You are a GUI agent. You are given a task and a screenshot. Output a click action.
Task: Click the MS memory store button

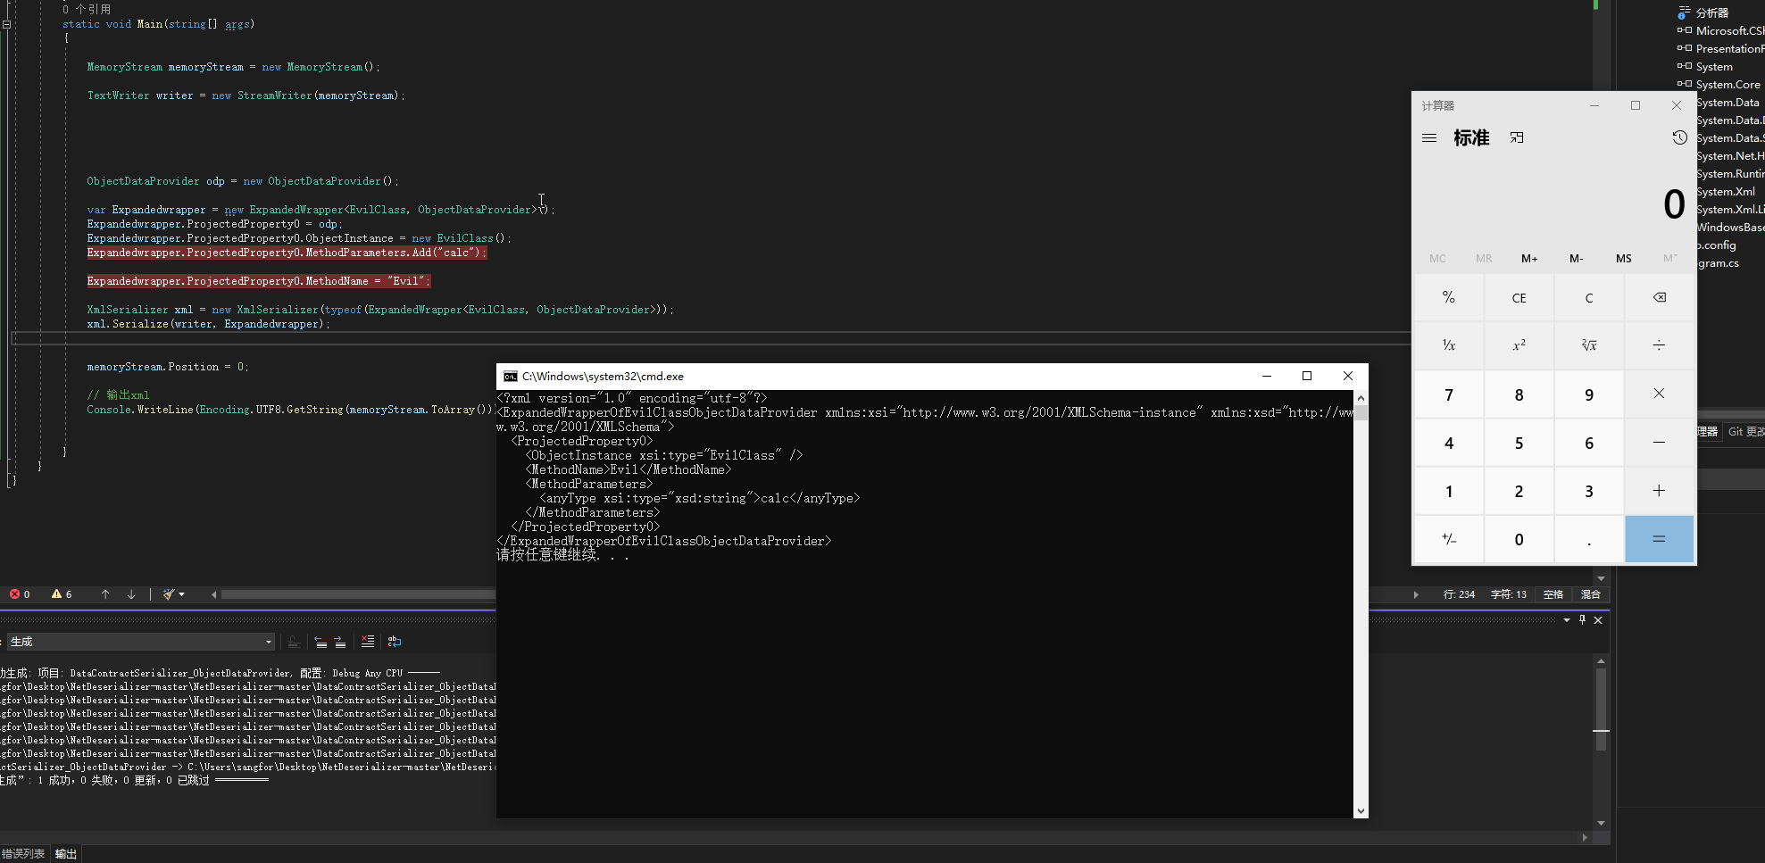click(1624, 259)
